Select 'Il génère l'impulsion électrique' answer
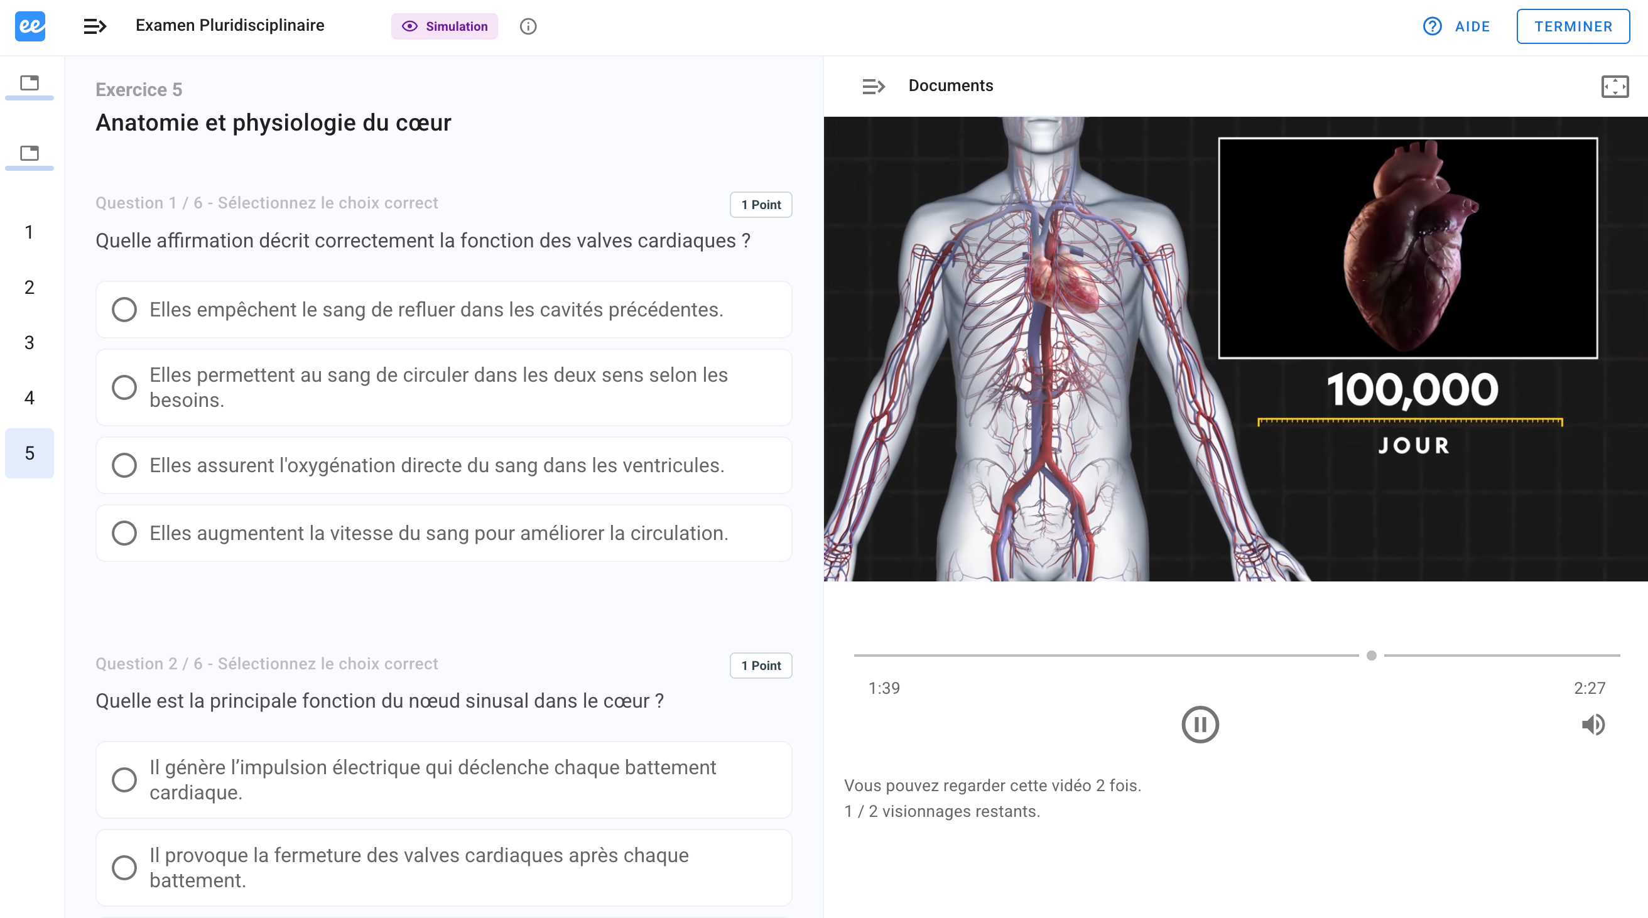 443,780
